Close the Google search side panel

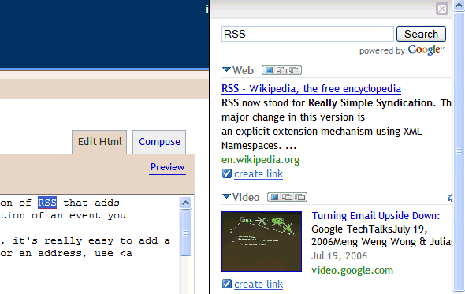pos(442,9)
